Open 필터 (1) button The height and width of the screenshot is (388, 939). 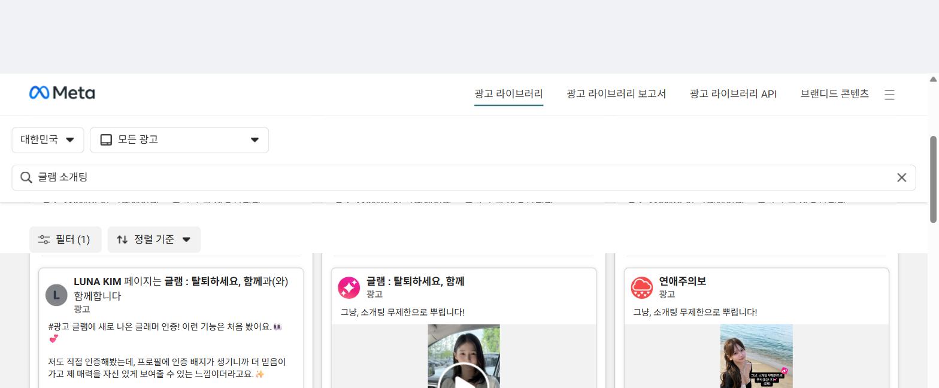point(65,240)
